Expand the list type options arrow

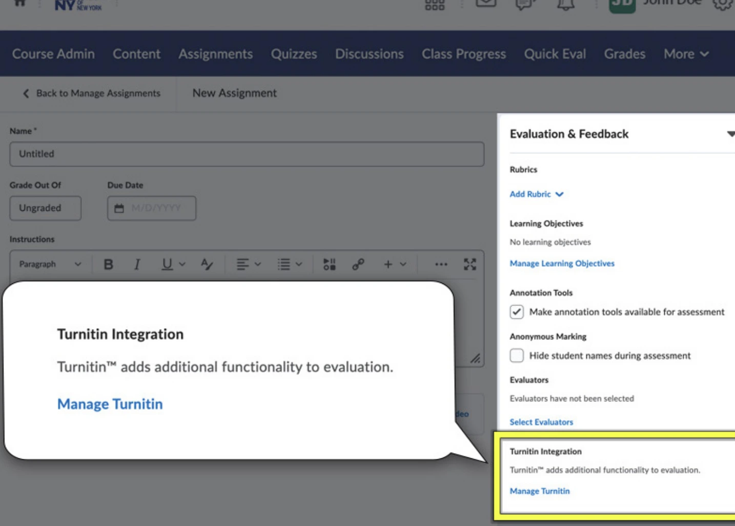(x=299, y=265)
